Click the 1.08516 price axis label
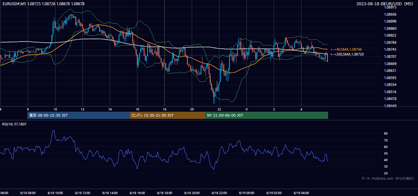Image resolution: width=418 pixels, height=196 pixels. 390,92
